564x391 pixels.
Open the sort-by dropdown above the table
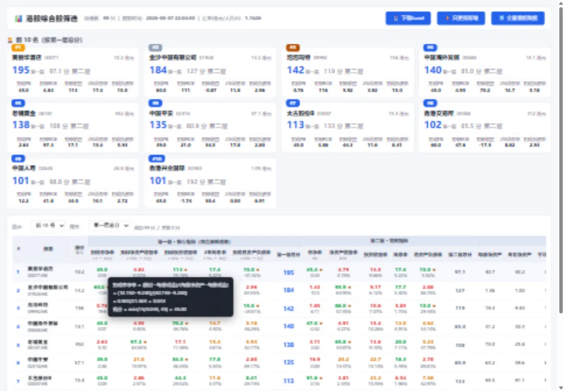(110, 226)
